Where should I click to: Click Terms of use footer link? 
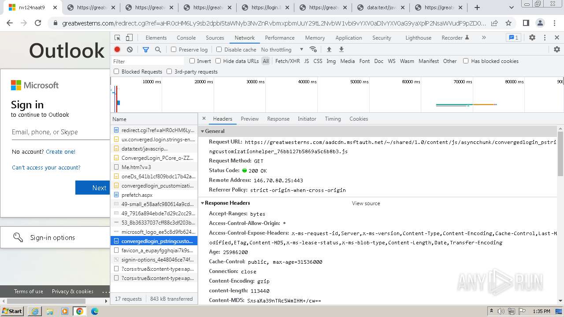[29, 291]
